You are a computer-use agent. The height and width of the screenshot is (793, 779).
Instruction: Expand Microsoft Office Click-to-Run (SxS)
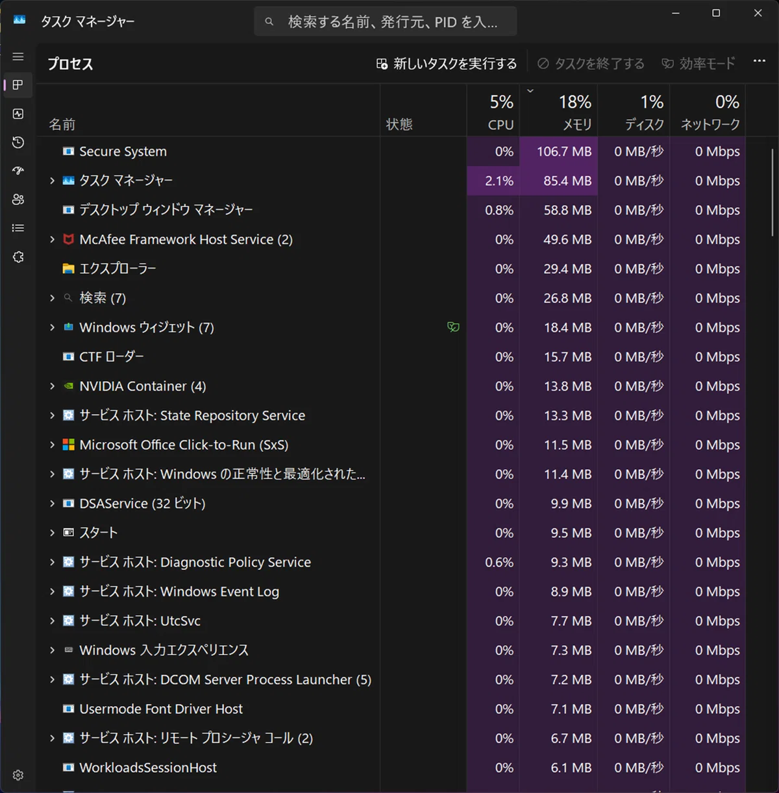click(52, 445)
